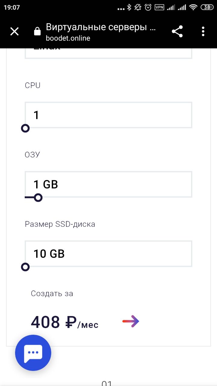Click the SSD disk size slider handle
The height and width of the screenshot is (386, 217).
coord(25,267)
